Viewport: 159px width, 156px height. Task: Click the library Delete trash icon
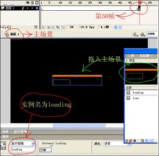(142, 141)
